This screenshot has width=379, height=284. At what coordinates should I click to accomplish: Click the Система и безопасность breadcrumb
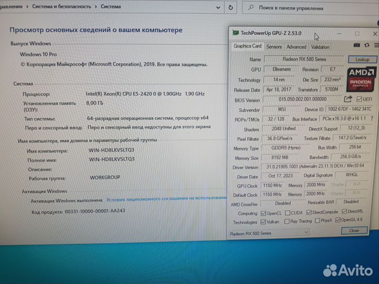62,6
